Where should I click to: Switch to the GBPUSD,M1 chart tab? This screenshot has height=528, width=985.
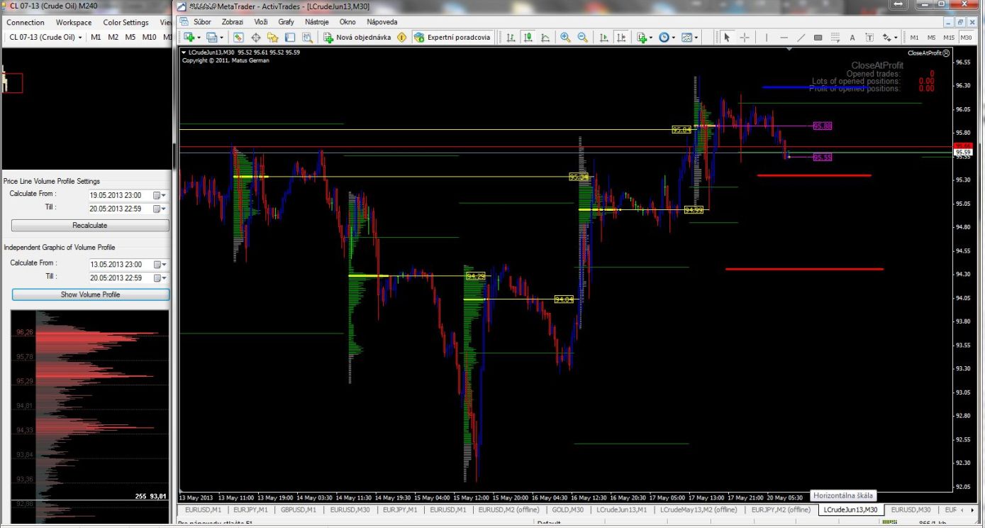pyautogui.click(x=298, y=510)
